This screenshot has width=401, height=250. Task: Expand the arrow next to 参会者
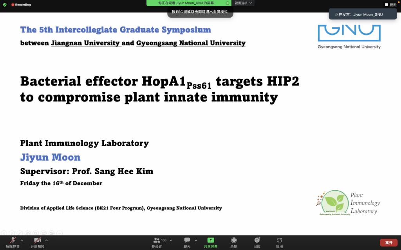click(x=171, y=240)
